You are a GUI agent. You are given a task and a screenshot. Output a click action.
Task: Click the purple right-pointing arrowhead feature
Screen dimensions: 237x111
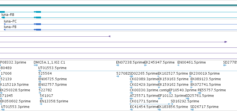[226, 42]
